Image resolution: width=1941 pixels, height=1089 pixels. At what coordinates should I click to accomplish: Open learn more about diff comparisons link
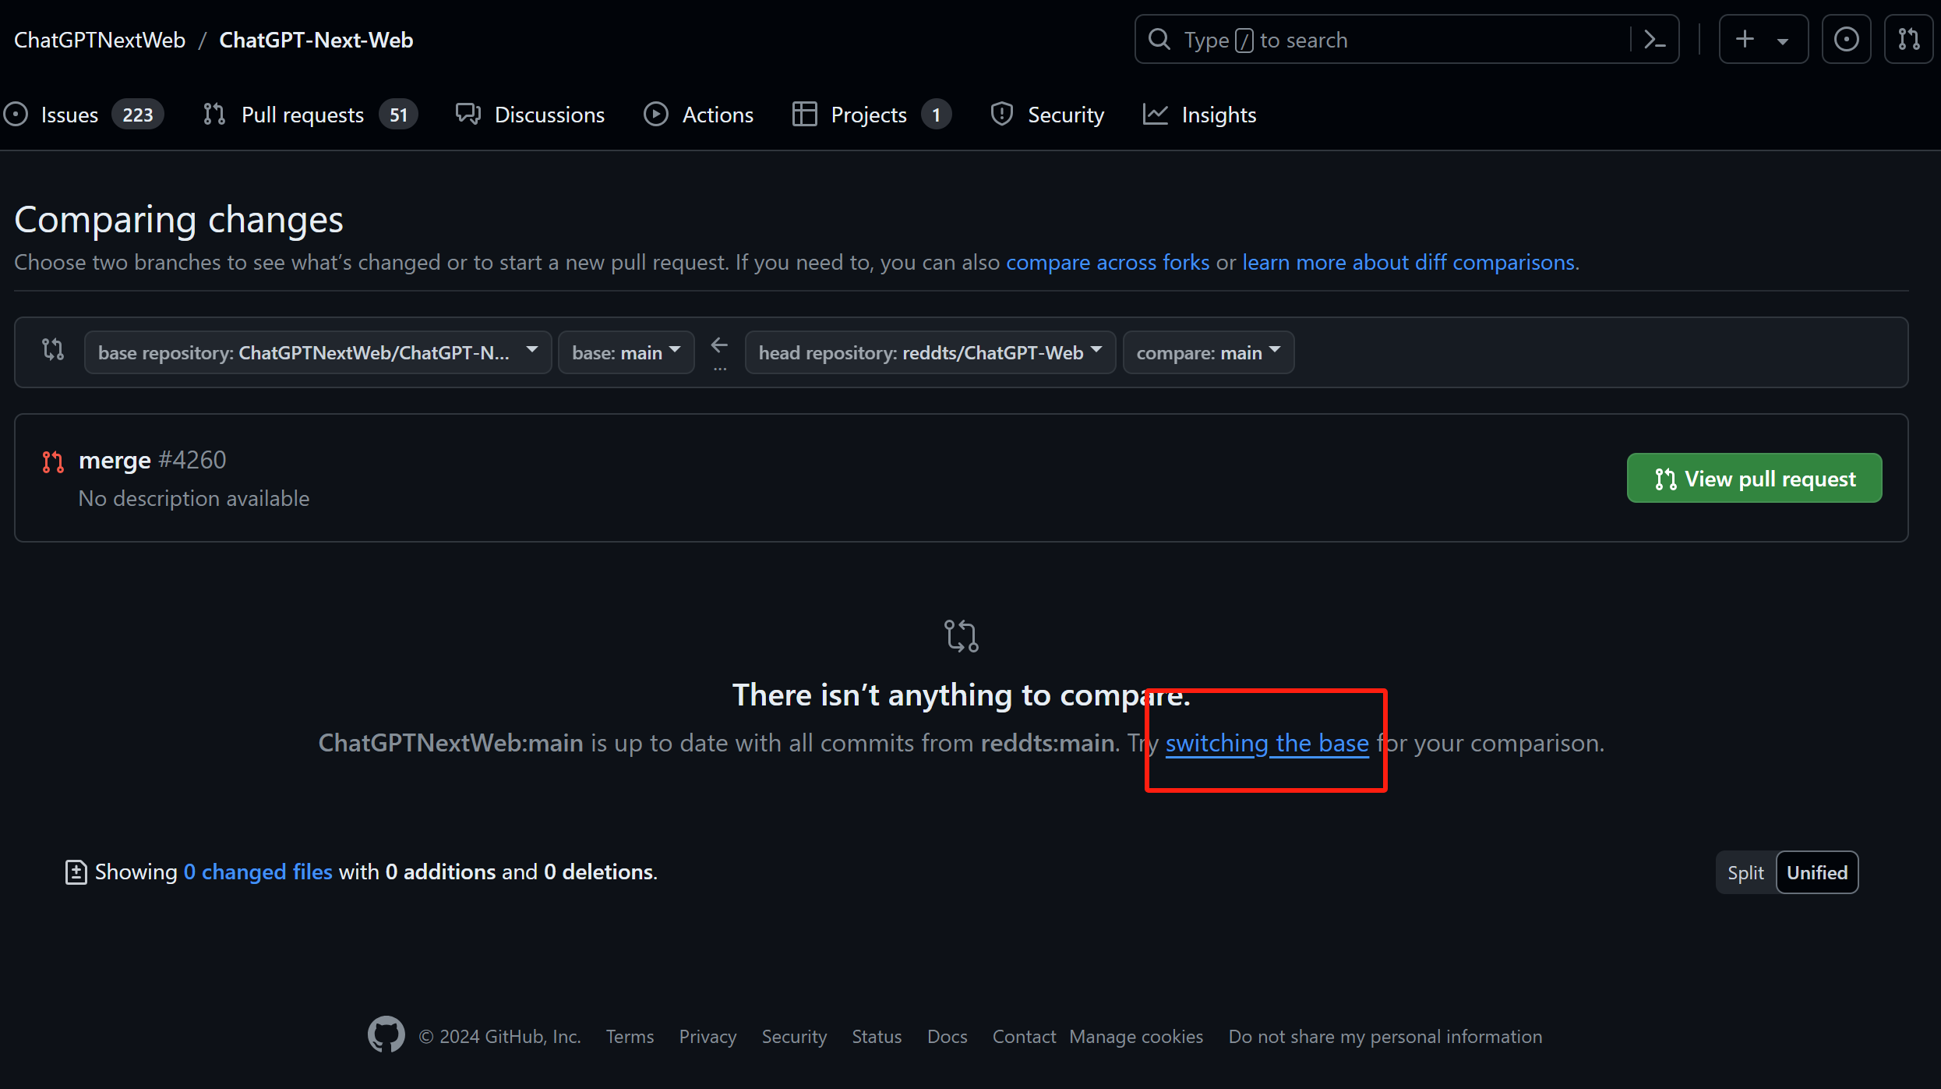point(1408,262)
